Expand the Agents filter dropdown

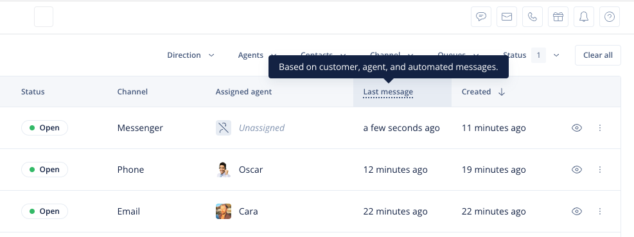(257, 55)
